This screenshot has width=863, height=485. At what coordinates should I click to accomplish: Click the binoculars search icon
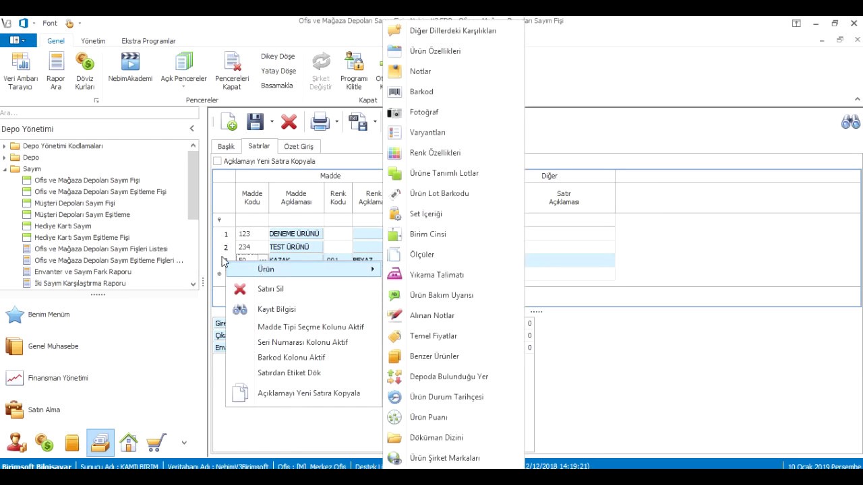pos(851,122)
